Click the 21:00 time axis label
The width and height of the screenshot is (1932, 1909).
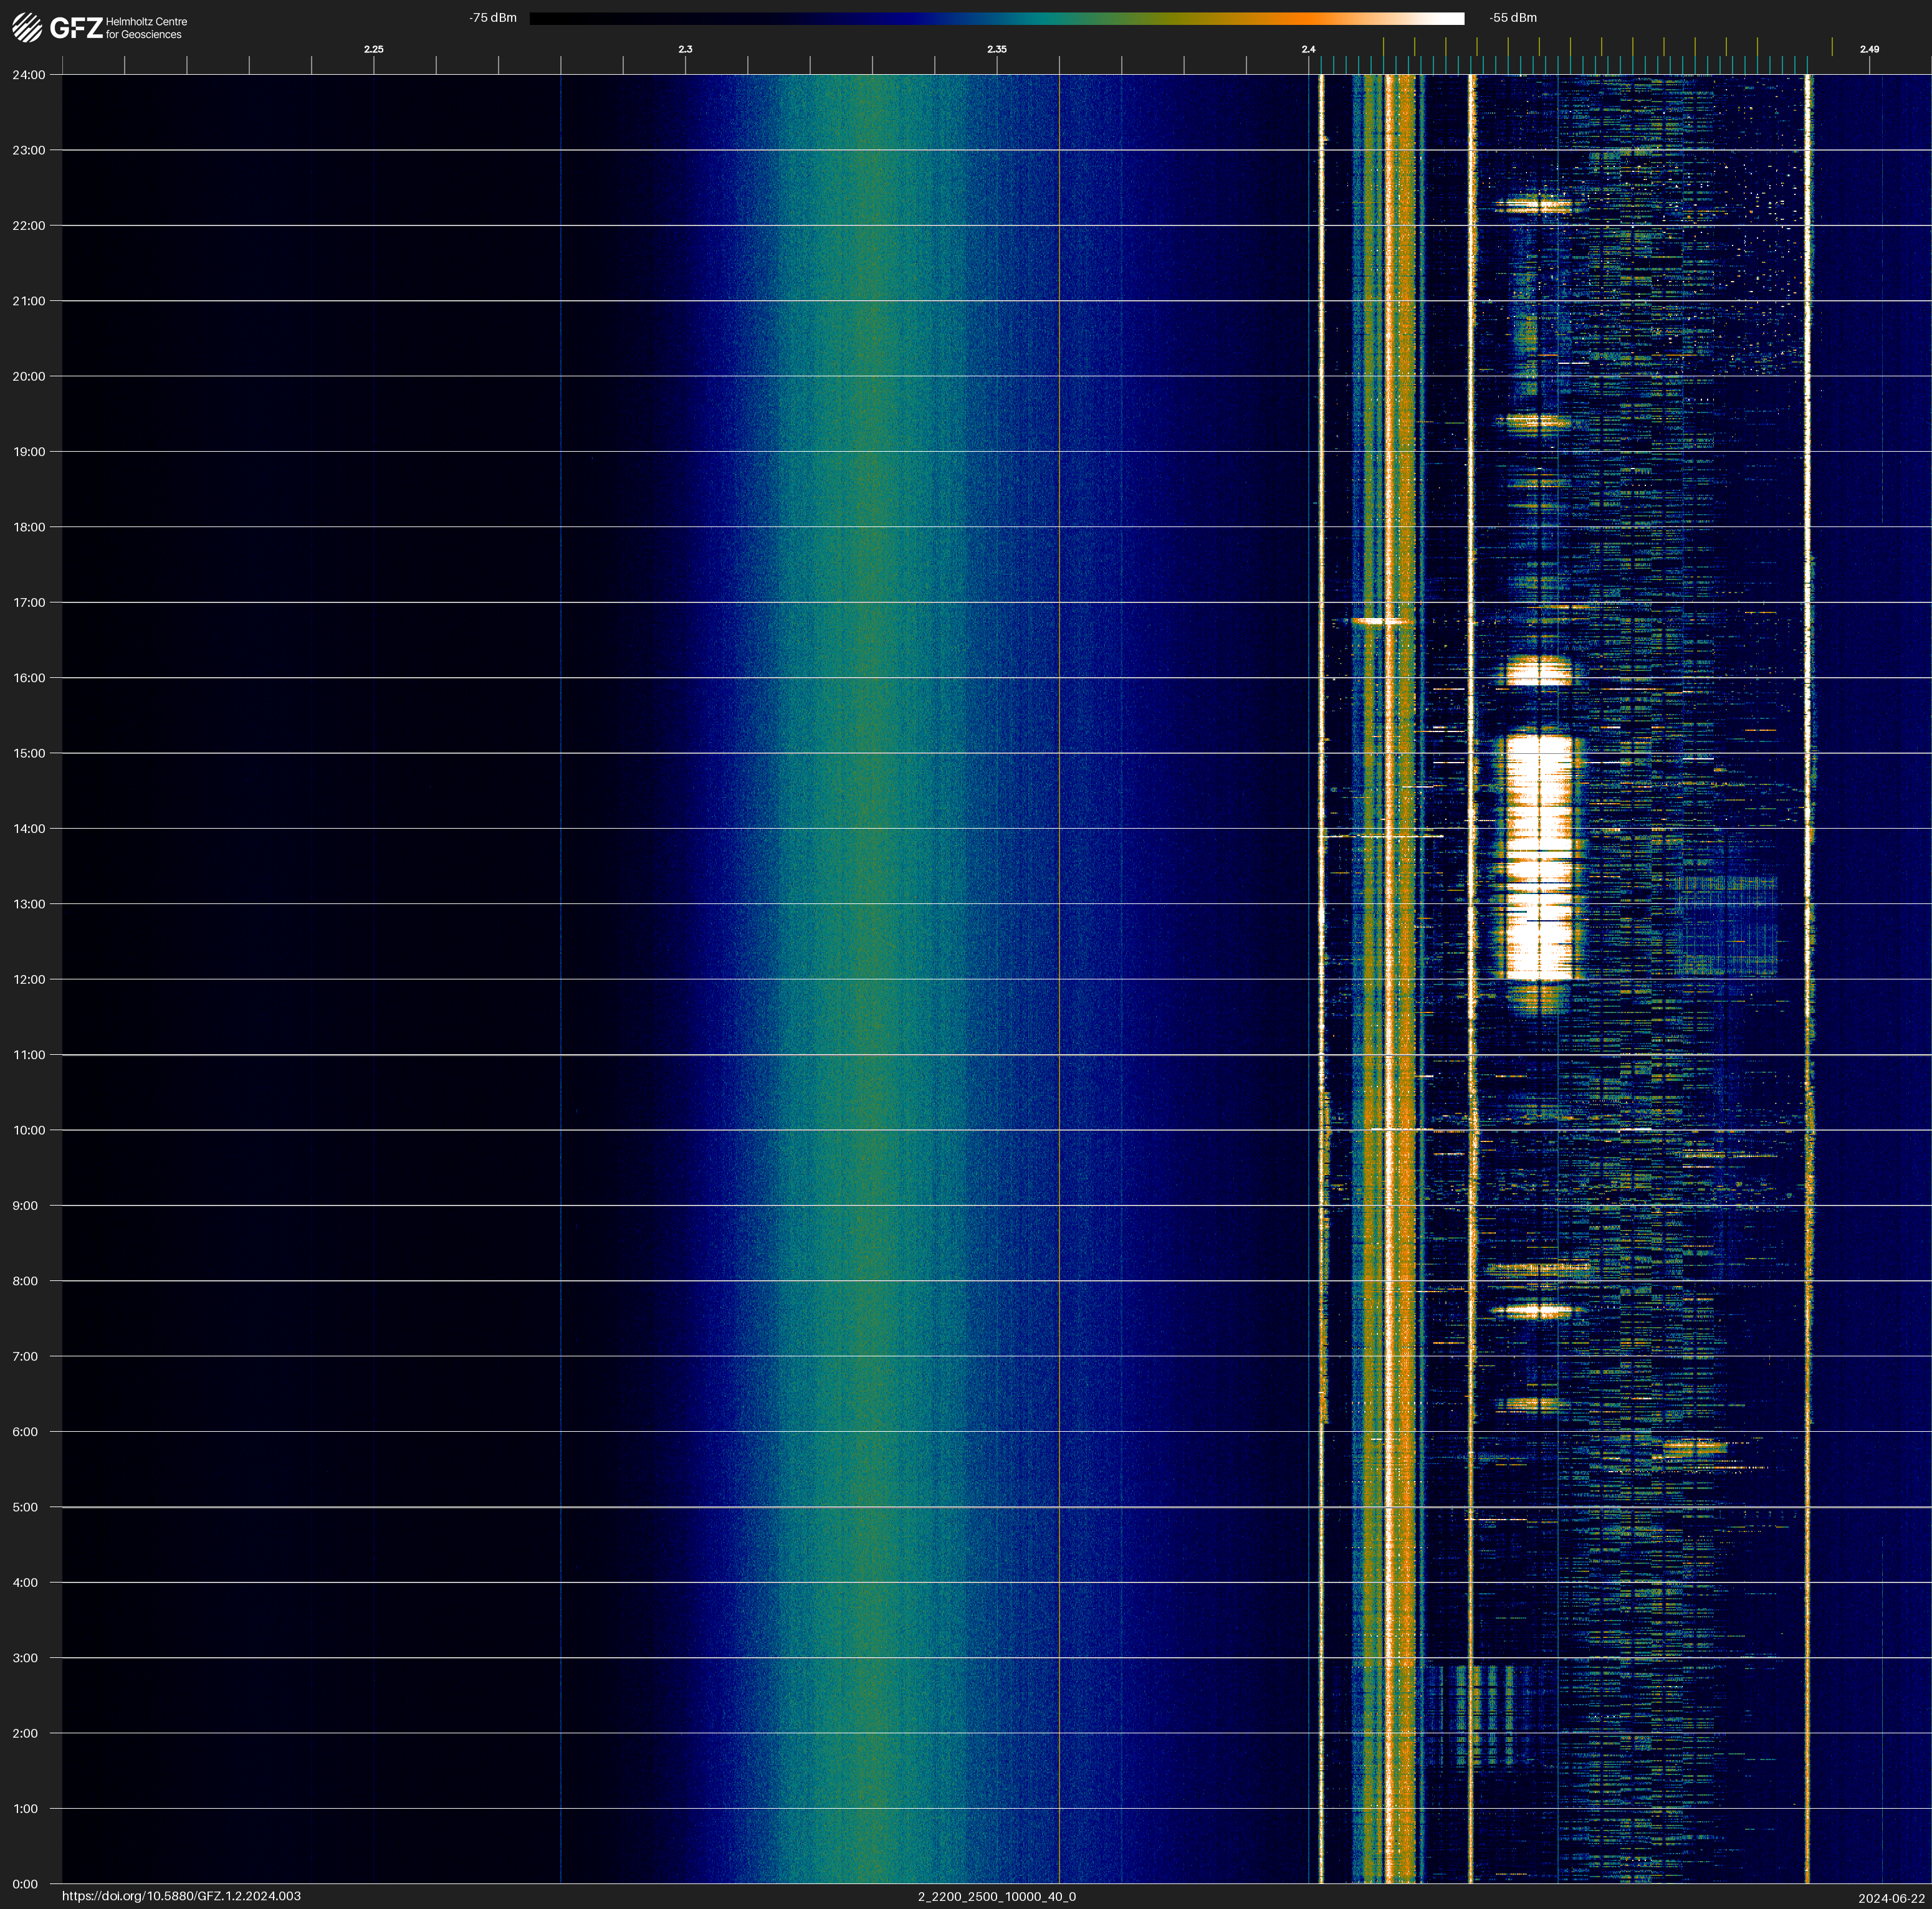[x=29, y=301]
